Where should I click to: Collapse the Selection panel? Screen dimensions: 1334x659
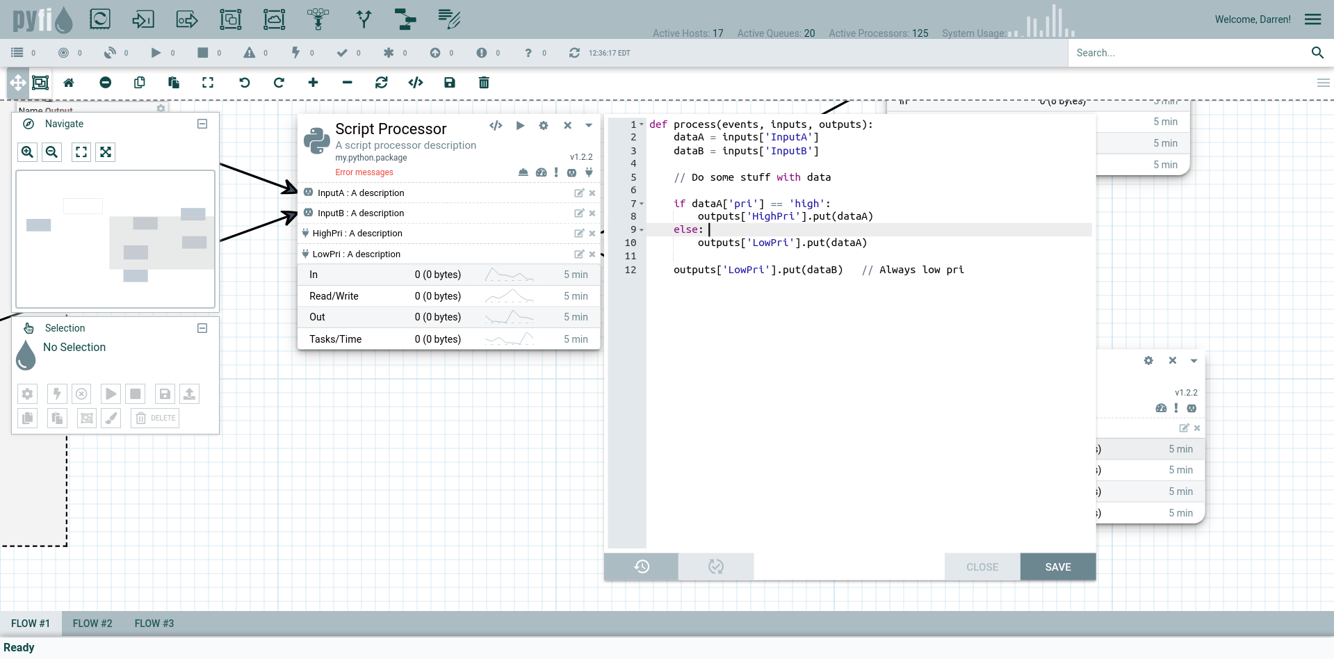pos(202,328)
